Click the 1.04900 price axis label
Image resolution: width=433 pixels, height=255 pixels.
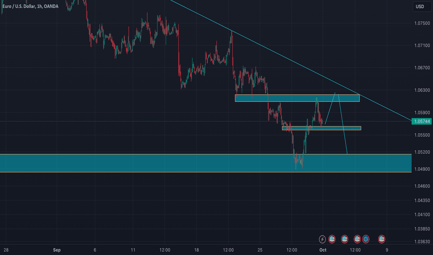point(422,169)
